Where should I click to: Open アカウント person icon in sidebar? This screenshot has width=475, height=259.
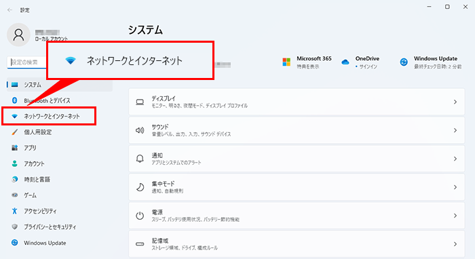[14, 163]
